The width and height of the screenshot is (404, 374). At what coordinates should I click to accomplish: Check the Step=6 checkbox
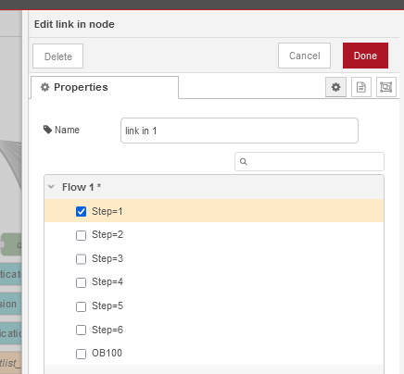81,330
